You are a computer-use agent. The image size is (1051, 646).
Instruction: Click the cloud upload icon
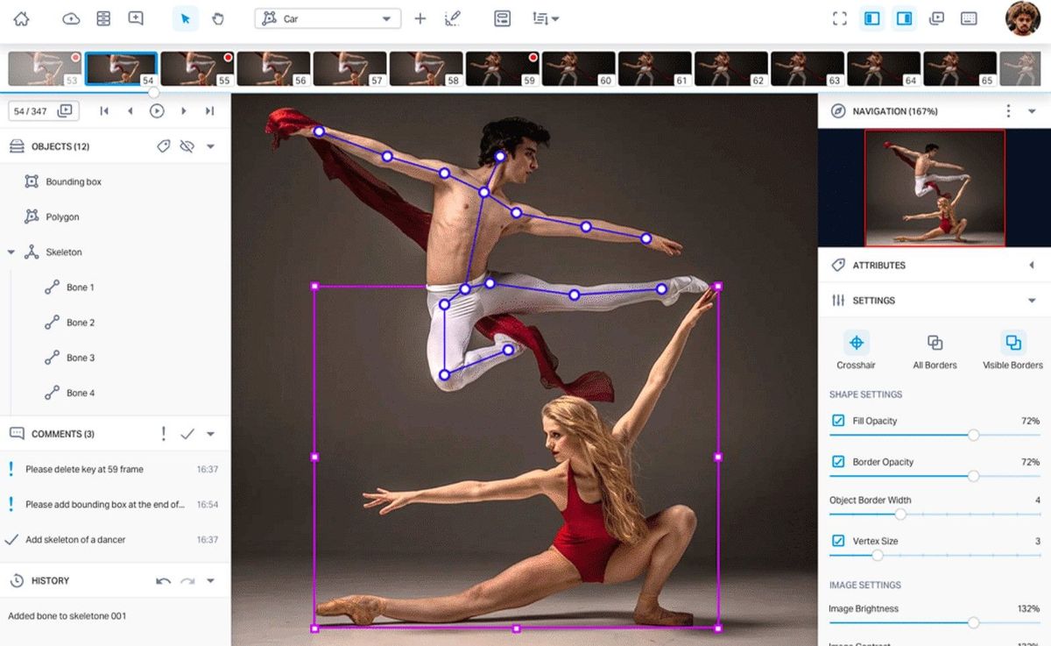[69, 18]
